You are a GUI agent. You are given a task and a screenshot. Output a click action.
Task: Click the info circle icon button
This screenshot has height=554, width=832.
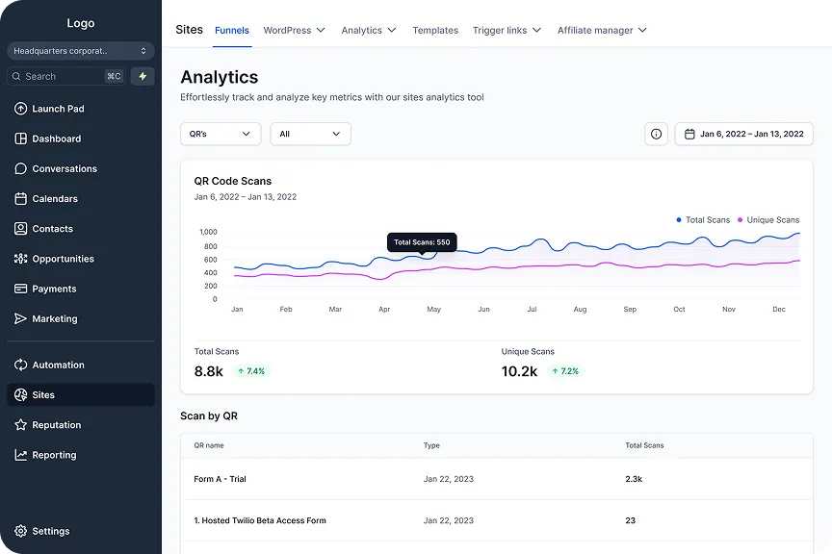tap(656, 134)
